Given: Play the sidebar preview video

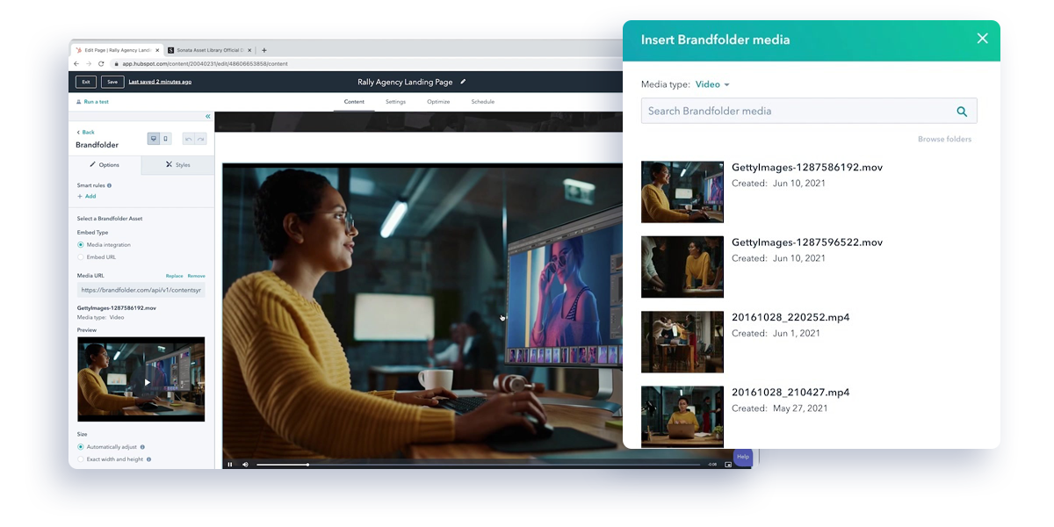Looking at the screenshot, I should click(x=148, y=382).
